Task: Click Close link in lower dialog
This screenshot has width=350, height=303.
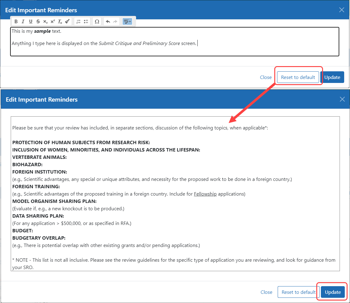Action: click(x=266, y=292)
